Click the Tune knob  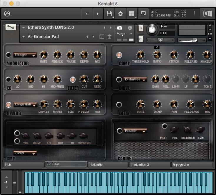(152, 30)
